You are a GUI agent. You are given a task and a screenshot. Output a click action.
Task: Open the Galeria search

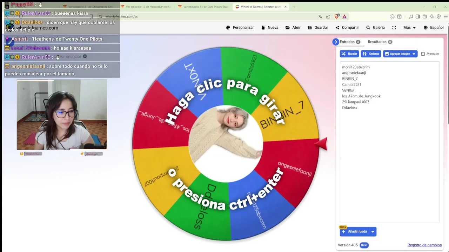pos(375,28)
